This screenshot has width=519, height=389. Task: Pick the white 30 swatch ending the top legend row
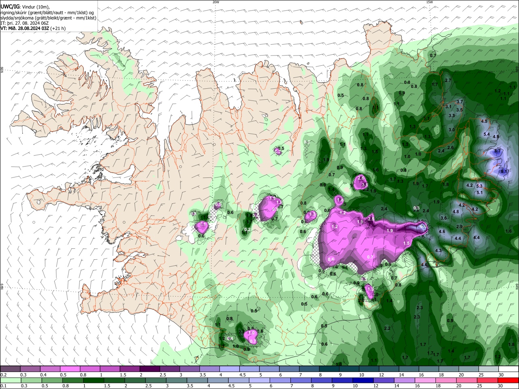pyautogui.click(x=508, y=369)
